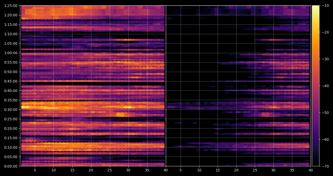Pick the 0:05:00 y-axis tick label

coord(11,157)
